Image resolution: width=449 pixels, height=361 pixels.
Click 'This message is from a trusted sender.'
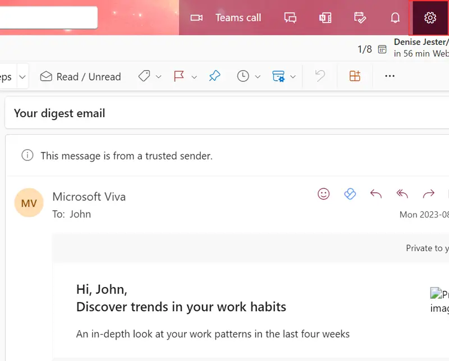coord(127,156)
